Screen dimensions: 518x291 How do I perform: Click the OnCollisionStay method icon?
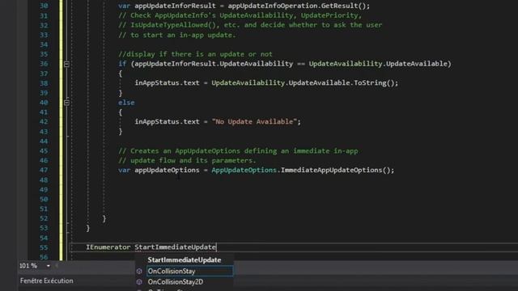click(x=139, y=271)
